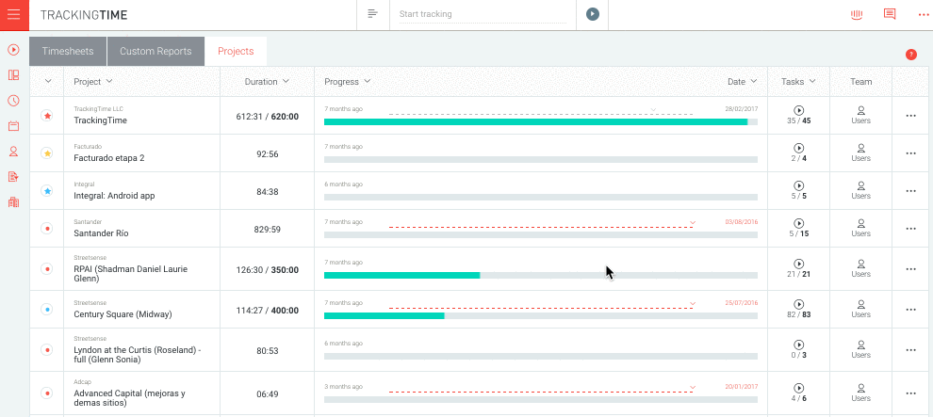Open the Facturado etapa 2 project
Viewport: 933px width, 417px height.
pyautogui.click(x=109, y=158)
